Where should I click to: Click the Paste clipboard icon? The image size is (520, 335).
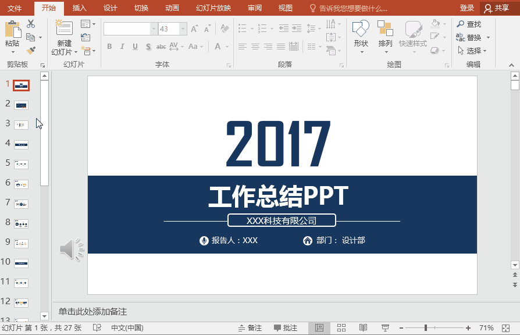click(x=13, y=29)
